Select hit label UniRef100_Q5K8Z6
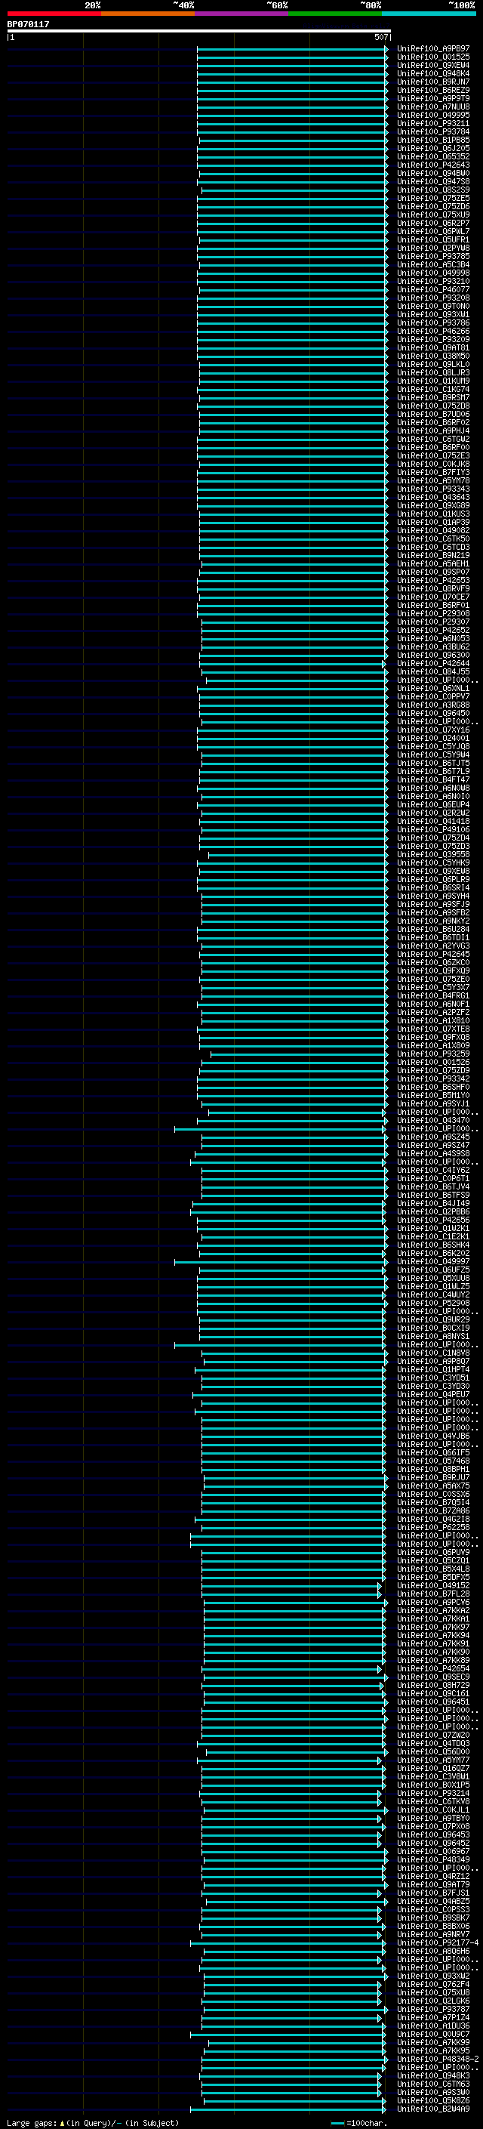 pyautogui.click(x=433, y=2100)
